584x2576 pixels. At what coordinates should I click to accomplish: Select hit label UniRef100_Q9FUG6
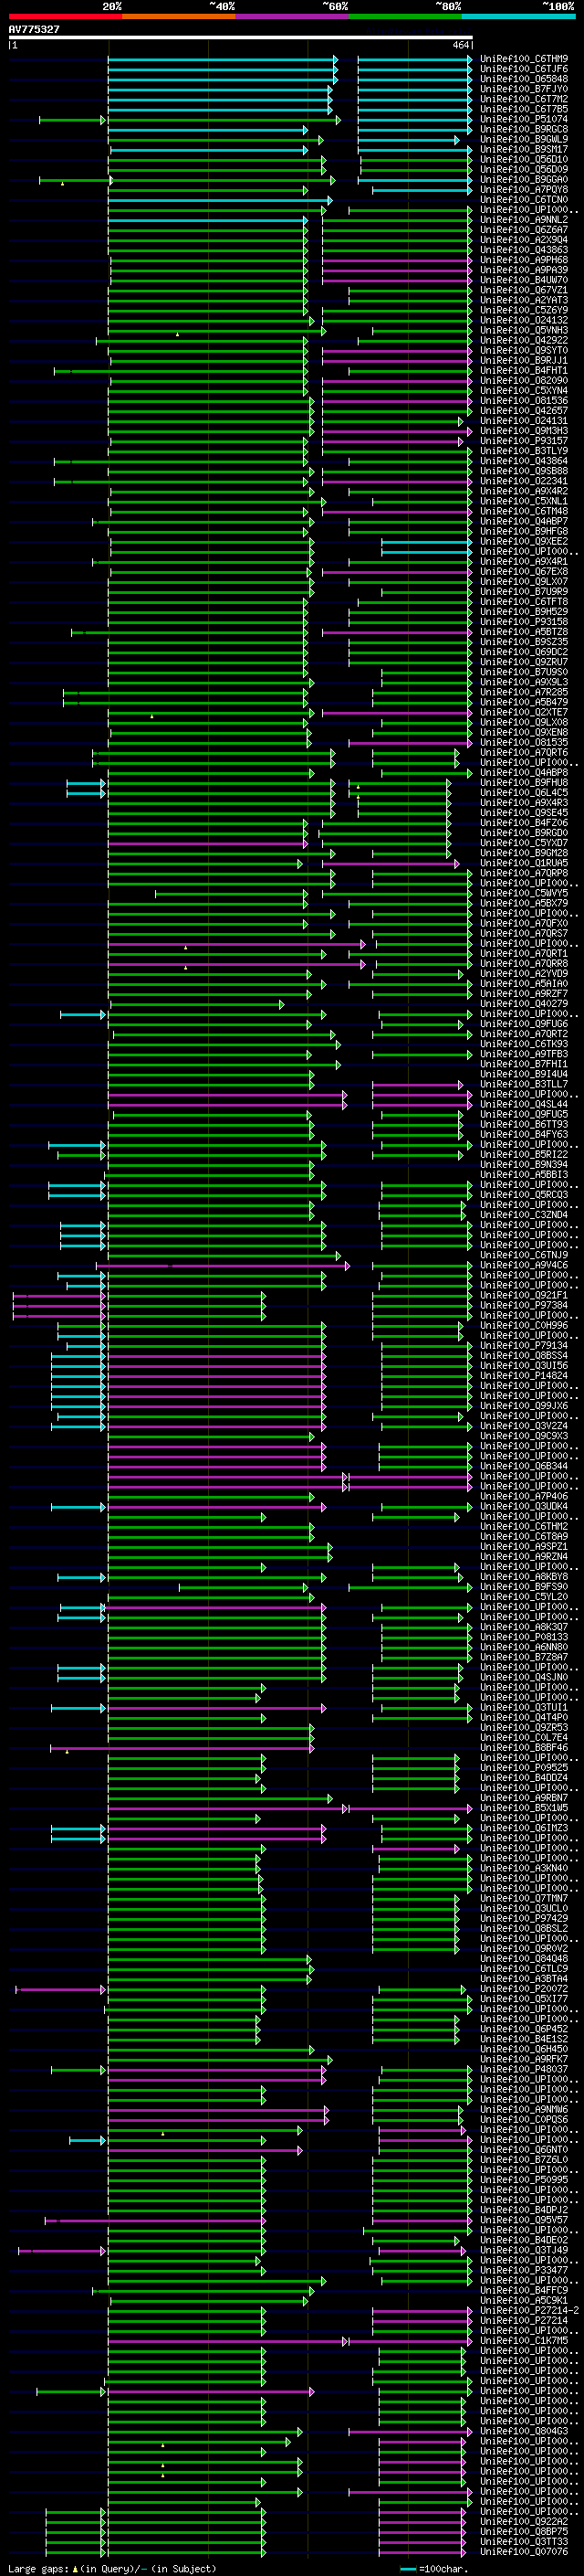[x=524, y=1023]
